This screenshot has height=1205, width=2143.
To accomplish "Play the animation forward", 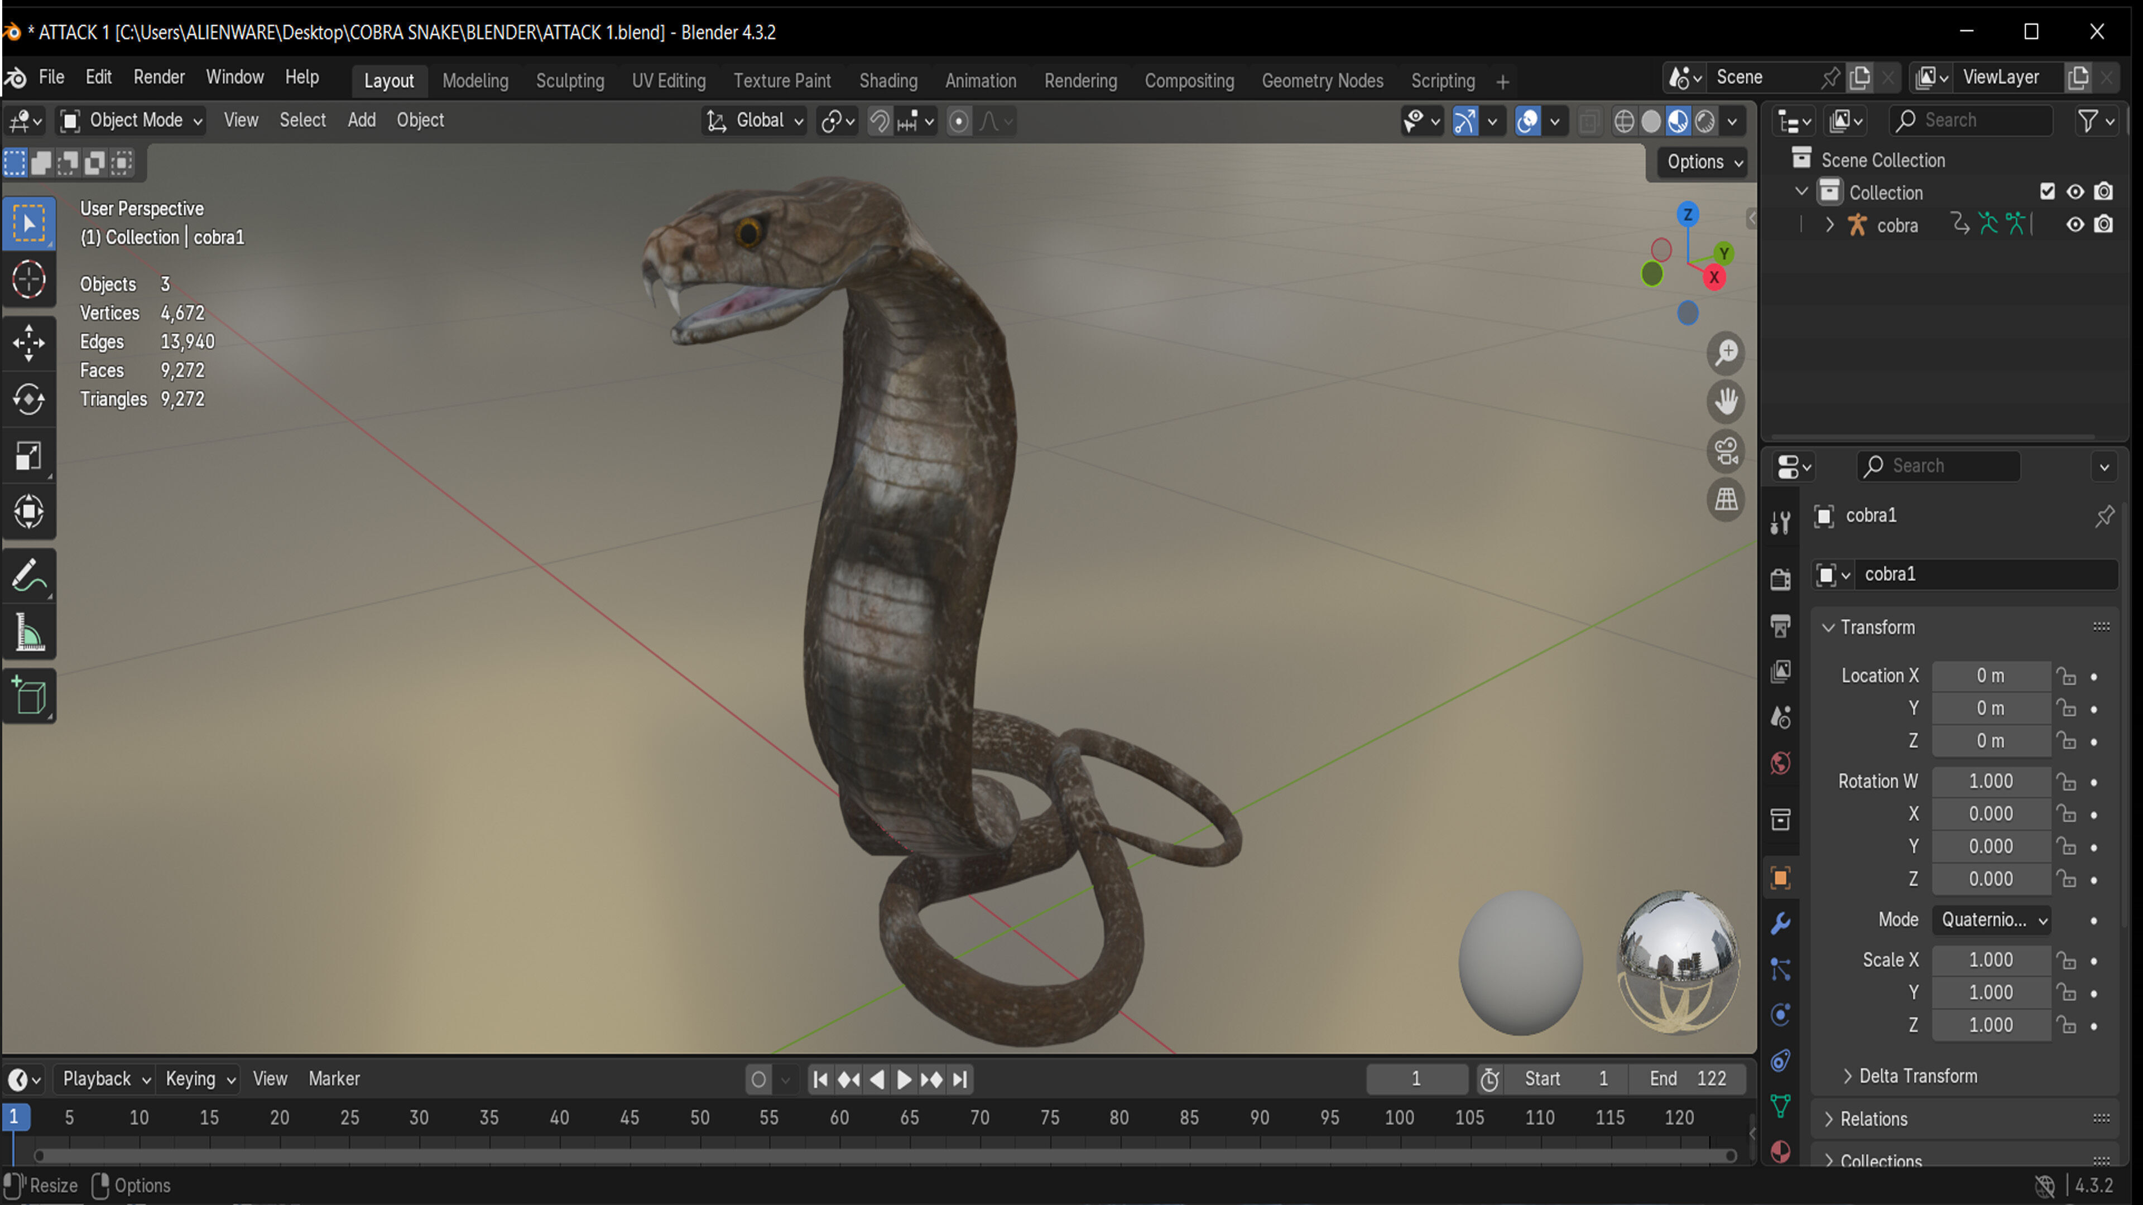I will (x=904, y=1079).
